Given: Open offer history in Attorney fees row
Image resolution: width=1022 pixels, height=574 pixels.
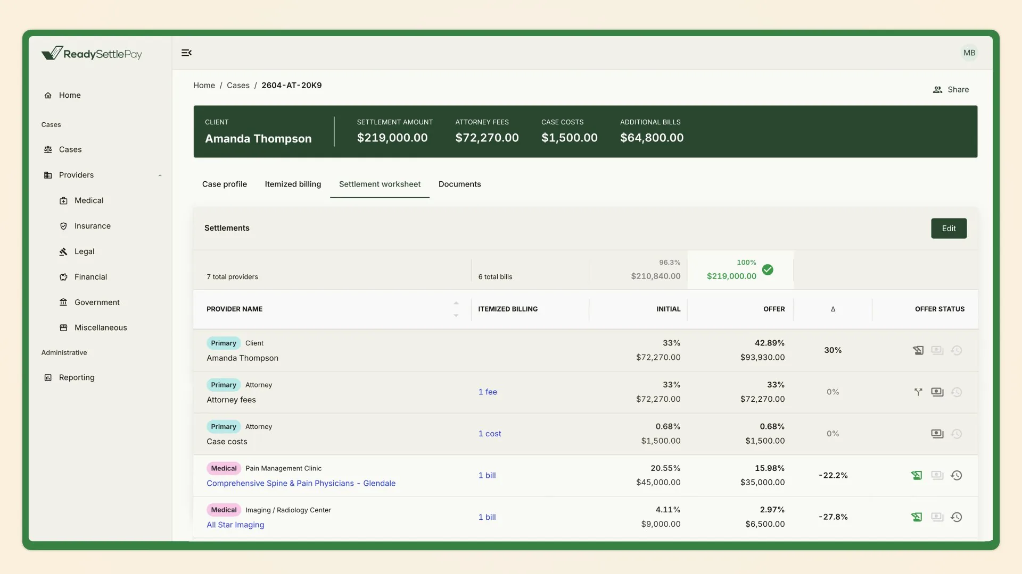Looking at the screenshot, I should click(957, 392).
